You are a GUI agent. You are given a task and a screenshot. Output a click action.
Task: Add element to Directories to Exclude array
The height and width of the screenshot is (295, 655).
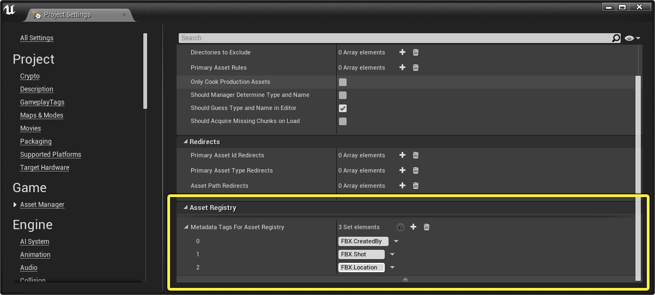point(402,52)
